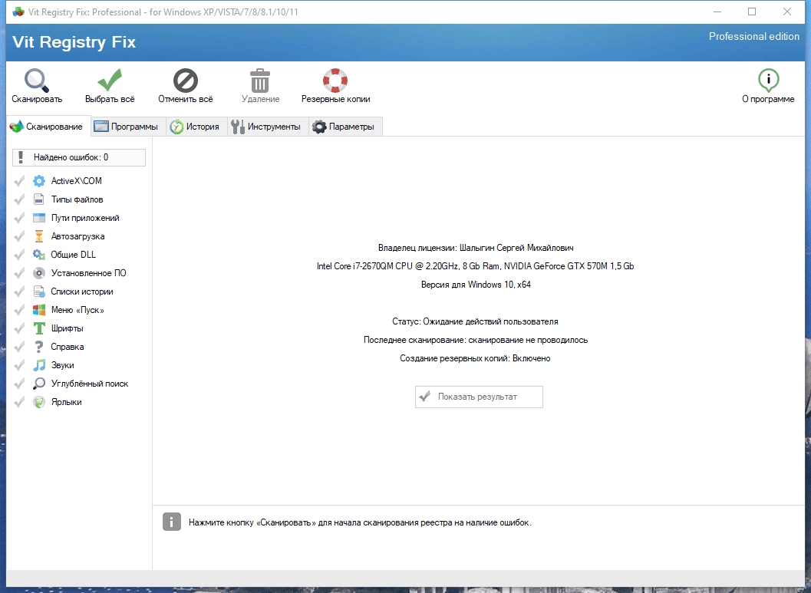Click the Меню «Пуск» Windows flag icon

[x=39, y=310]
